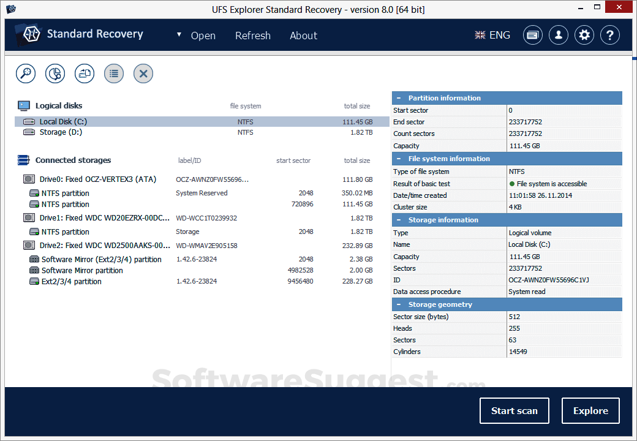This screenshot has height=441, width=637.
Task: Open the help question mark icon
Action: (x=610, y=36)
